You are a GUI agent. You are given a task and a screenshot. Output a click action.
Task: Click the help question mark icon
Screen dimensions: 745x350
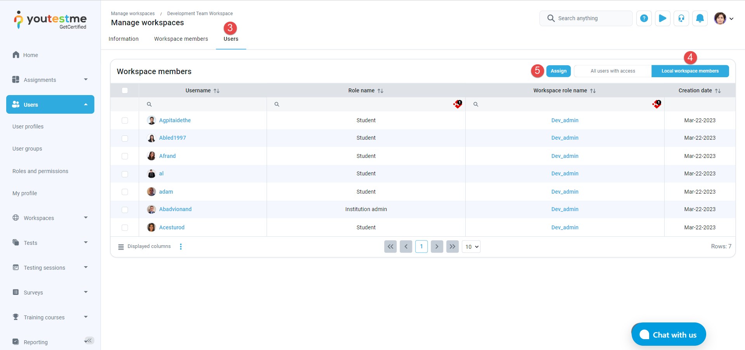[x=644, y=18]
